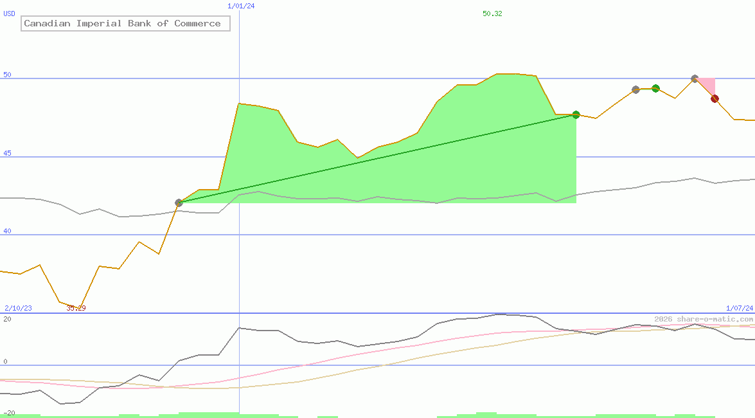Select the red marker below the pink area
Image resolution: width=755 pixels, height=418 pixels.
(715, 99)
